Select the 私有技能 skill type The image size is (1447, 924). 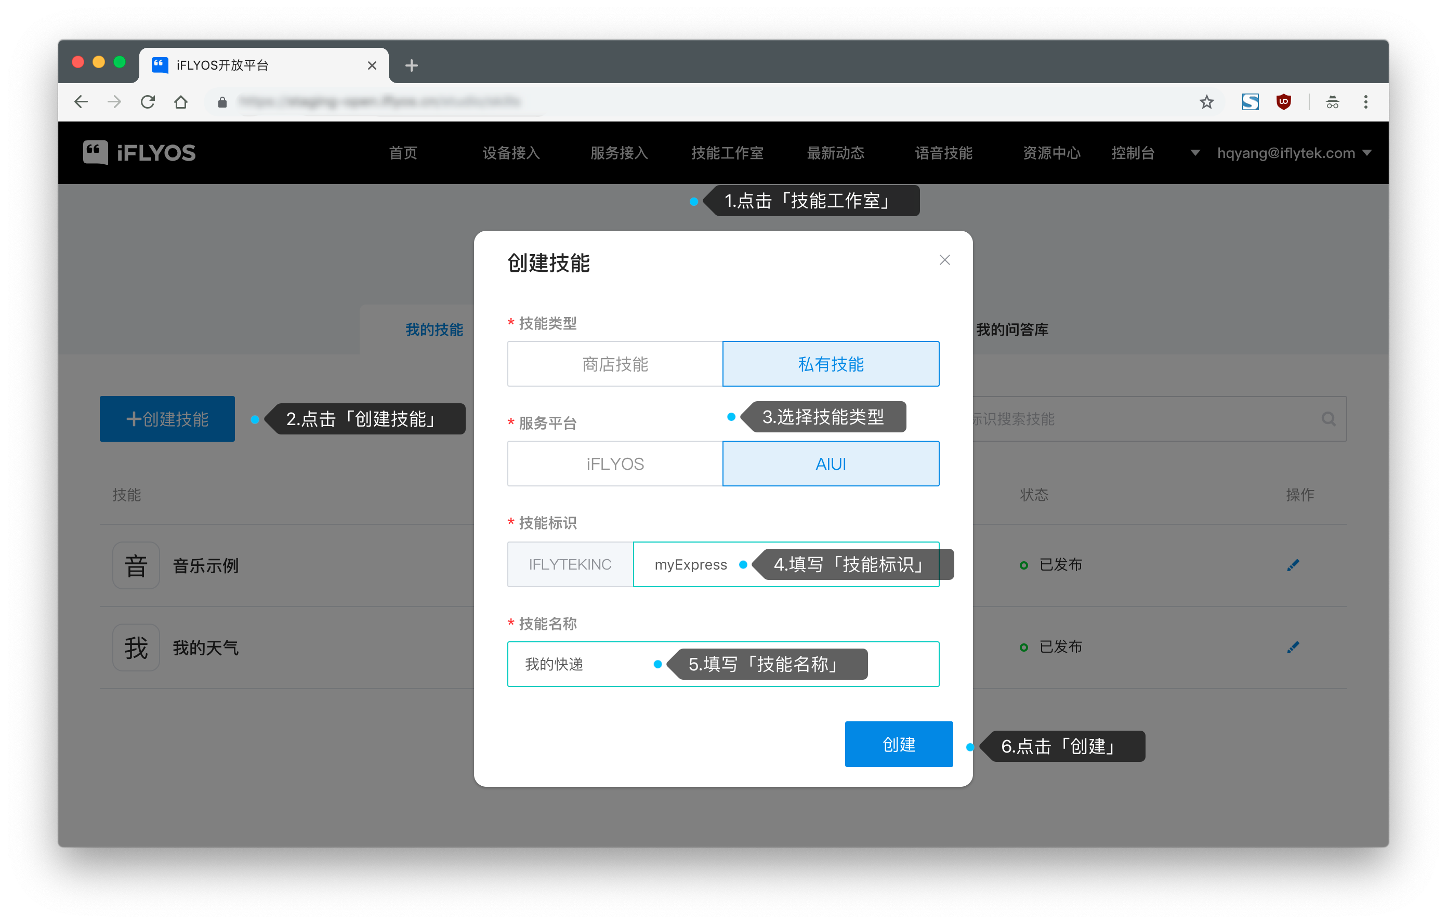[831, 364]
